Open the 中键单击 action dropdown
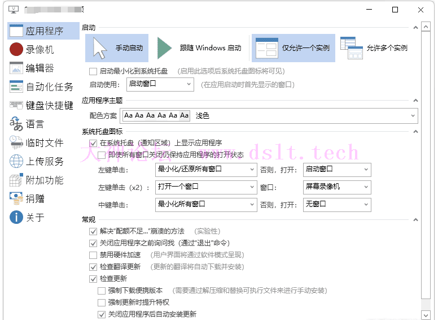Screen dimensions: 438x320 coord(205,204)
